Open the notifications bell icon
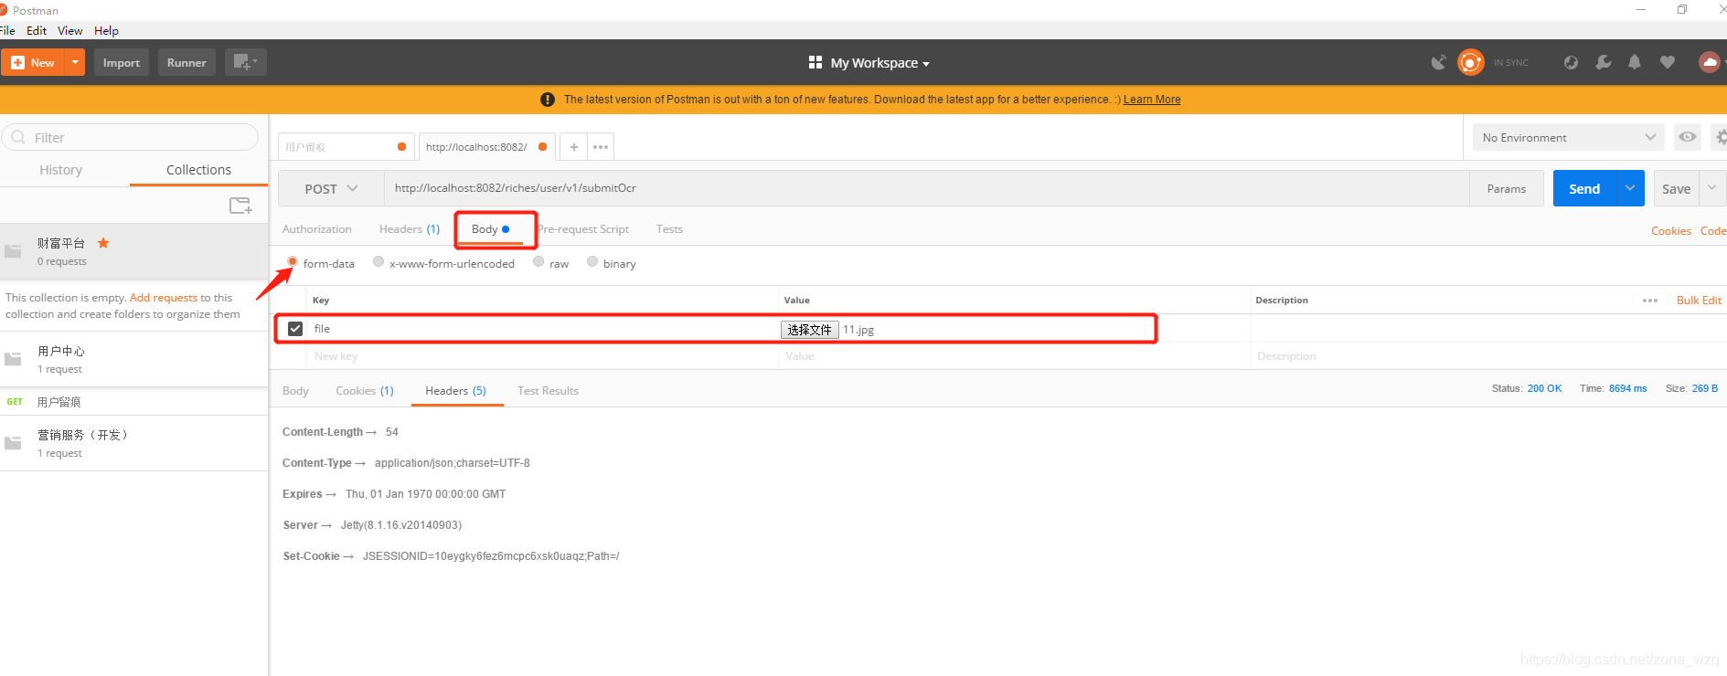Viewport: 1727px width, 676px height. point(1635,62)
